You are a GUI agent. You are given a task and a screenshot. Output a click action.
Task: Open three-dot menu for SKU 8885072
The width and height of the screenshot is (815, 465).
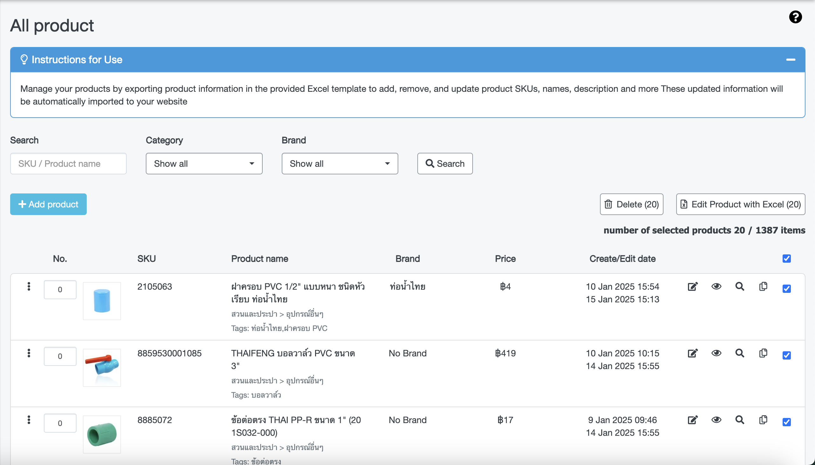29,420
